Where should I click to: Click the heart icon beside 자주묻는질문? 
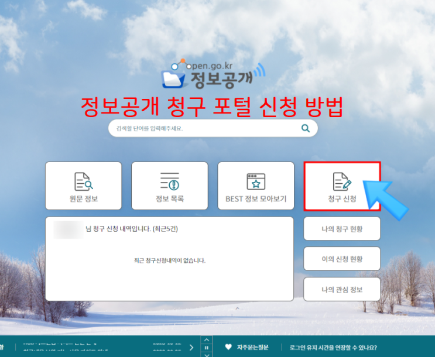click(228, 347)
